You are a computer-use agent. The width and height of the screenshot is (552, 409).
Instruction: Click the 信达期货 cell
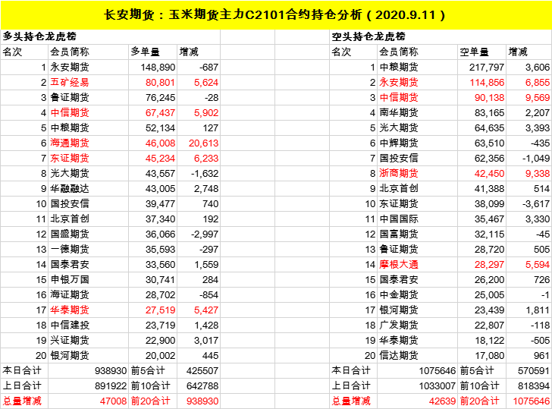418,355
